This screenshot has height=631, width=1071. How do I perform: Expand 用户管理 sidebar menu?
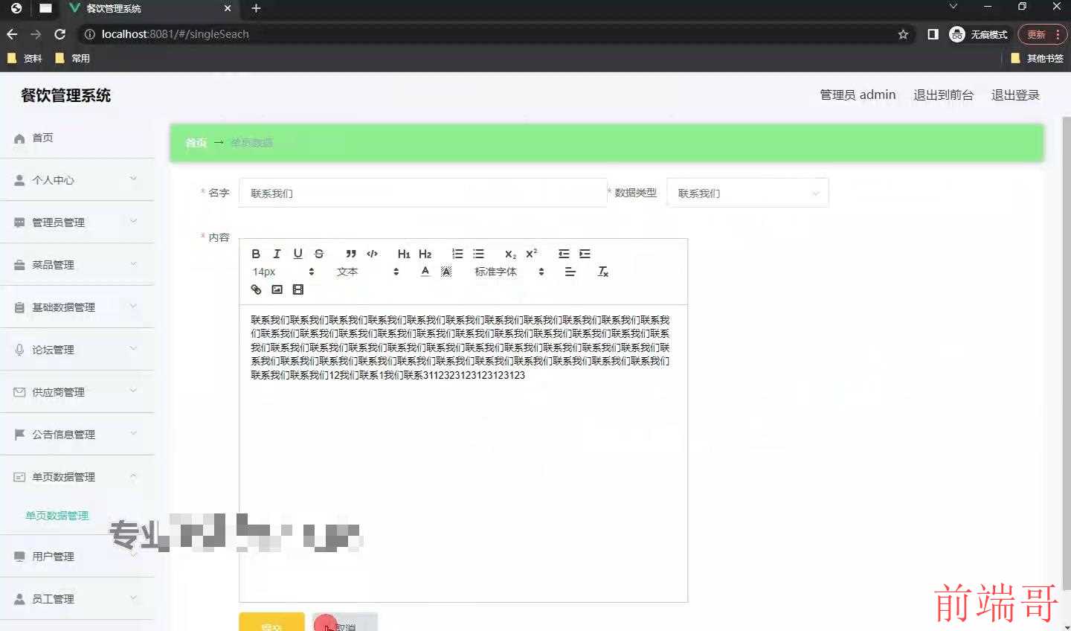77,557
